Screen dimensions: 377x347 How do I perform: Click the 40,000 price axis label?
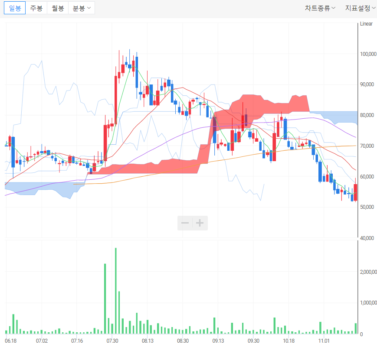367,238
